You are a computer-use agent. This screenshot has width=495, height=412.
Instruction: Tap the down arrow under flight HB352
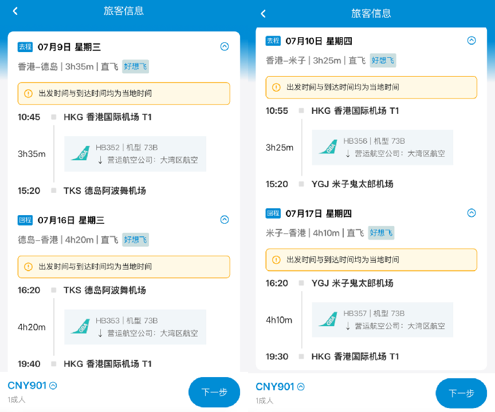(x=100, y=160)
